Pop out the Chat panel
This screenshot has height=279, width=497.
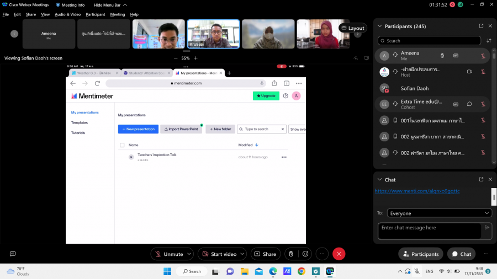tap(481, 179)
